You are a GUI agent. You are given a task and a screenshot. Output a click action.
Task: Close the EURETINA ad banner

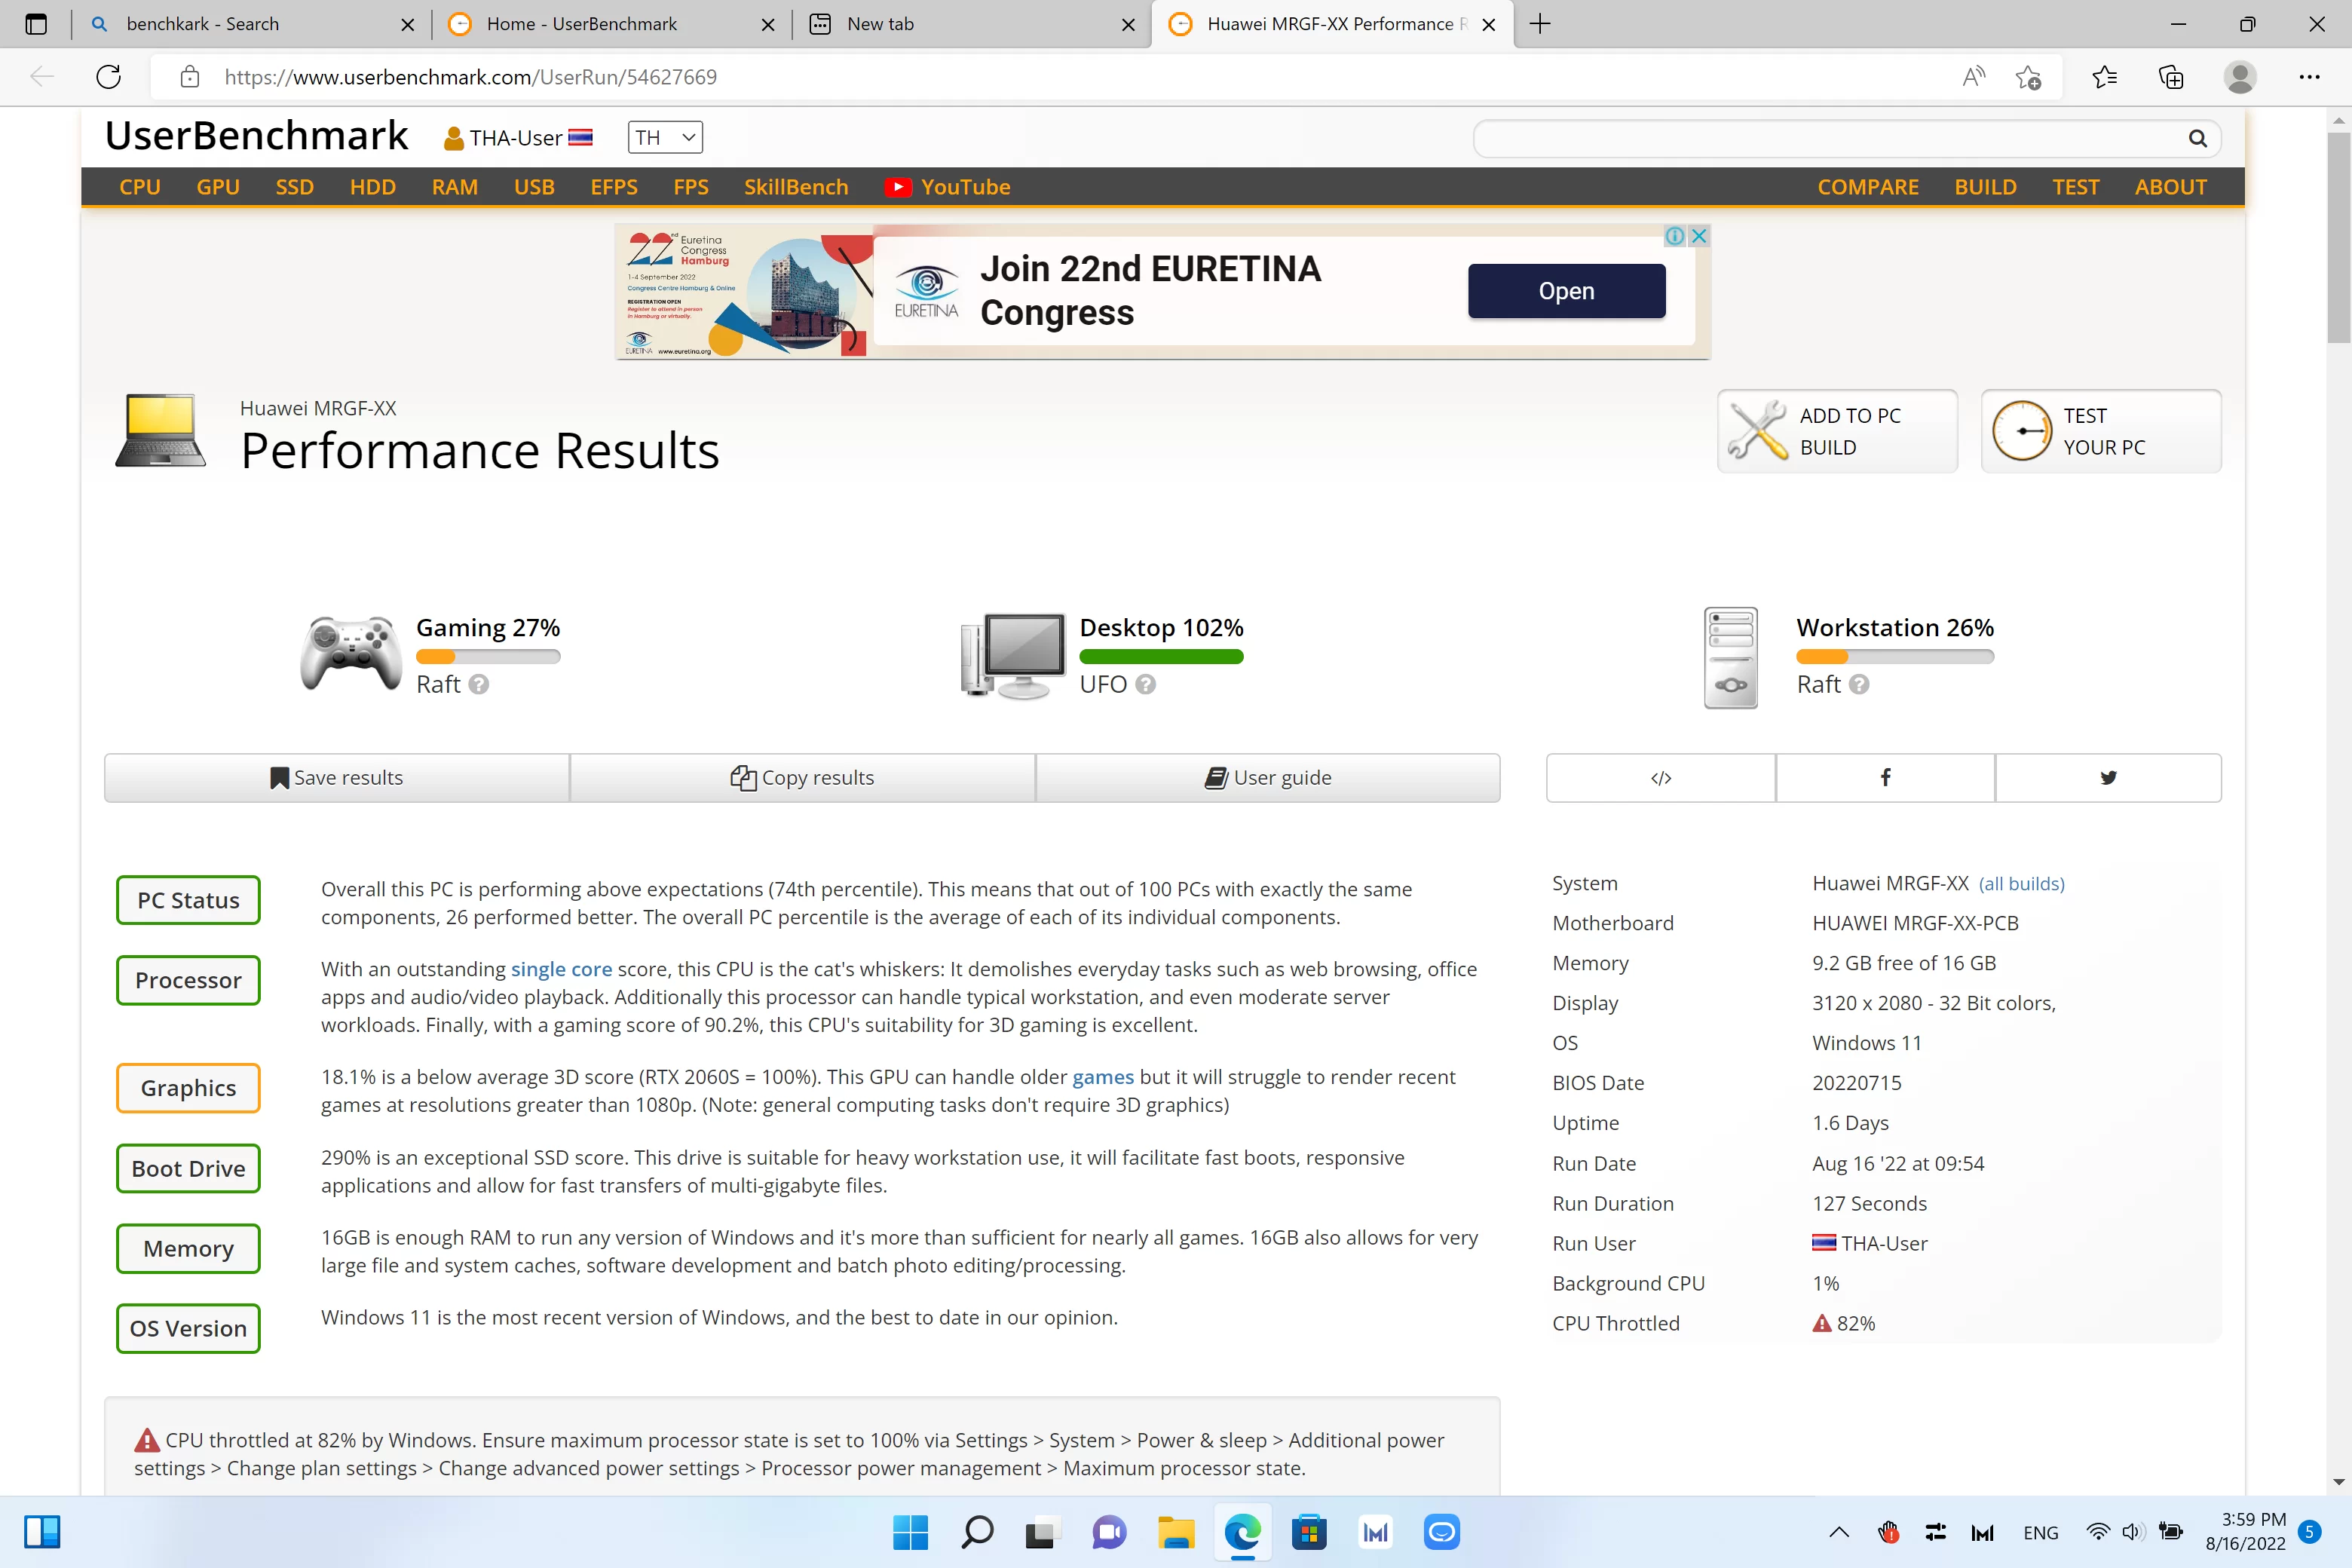tap(1698, 236)
